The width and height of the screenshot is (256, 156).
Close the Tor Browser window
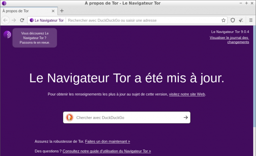pyautogui.click(x=252, y=3)
